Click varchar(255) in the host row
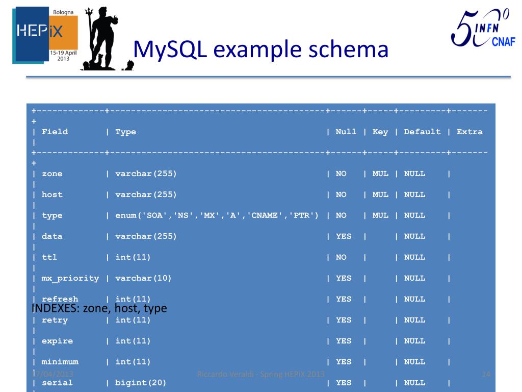 (x=146, y=194)
